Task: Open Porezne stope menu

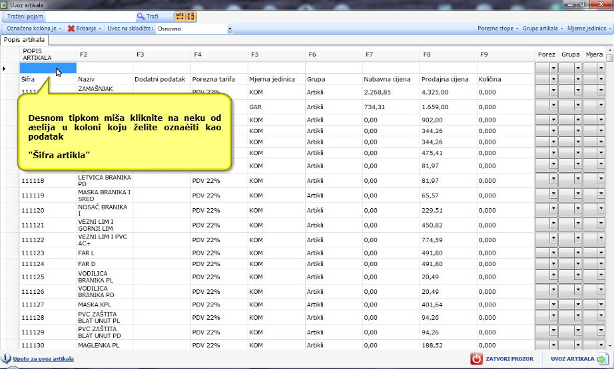Action: click(x=497, y=29)
